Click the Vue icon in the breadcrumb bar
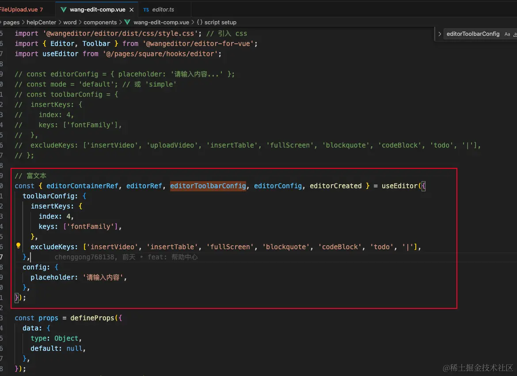 coord(127,22)
